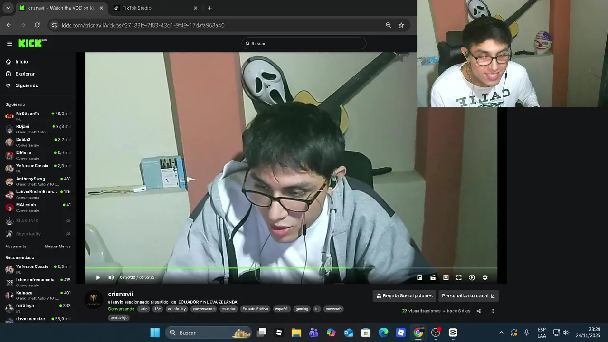Launch Microsoft Teams from taskbar

pyautogui.click(x=313, y=332)
